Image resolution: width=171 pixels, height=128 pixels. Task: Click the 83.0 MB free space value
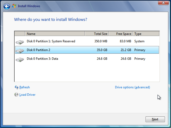(x=125, y=41)
